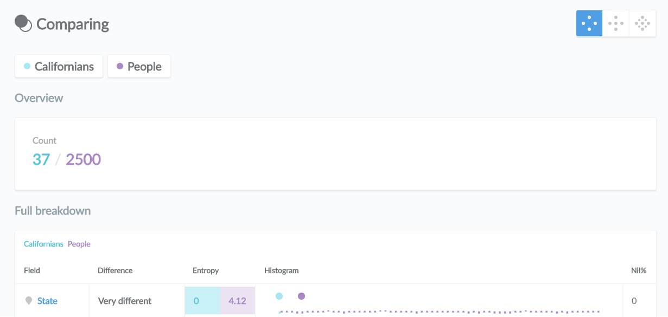Screen dimensions: 668x317
Task: Click the Nil% value 0 for State
Action: pyautogui.click(x=634, y=301)
